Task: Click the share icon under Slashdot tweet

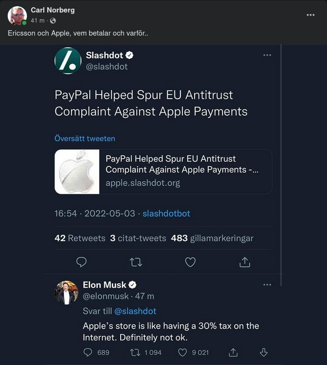Action: (245, 262)
